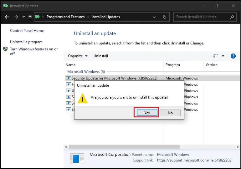The height and width of the screenshot is (169, 241).
Task: Minimize the Installed Updates window
Action: [x=205, y=6]
